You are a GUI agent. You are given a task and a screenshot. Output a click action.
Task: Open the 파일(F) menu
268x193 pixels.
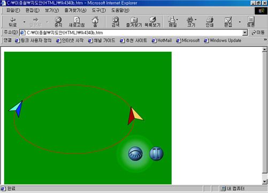point(13,10)
